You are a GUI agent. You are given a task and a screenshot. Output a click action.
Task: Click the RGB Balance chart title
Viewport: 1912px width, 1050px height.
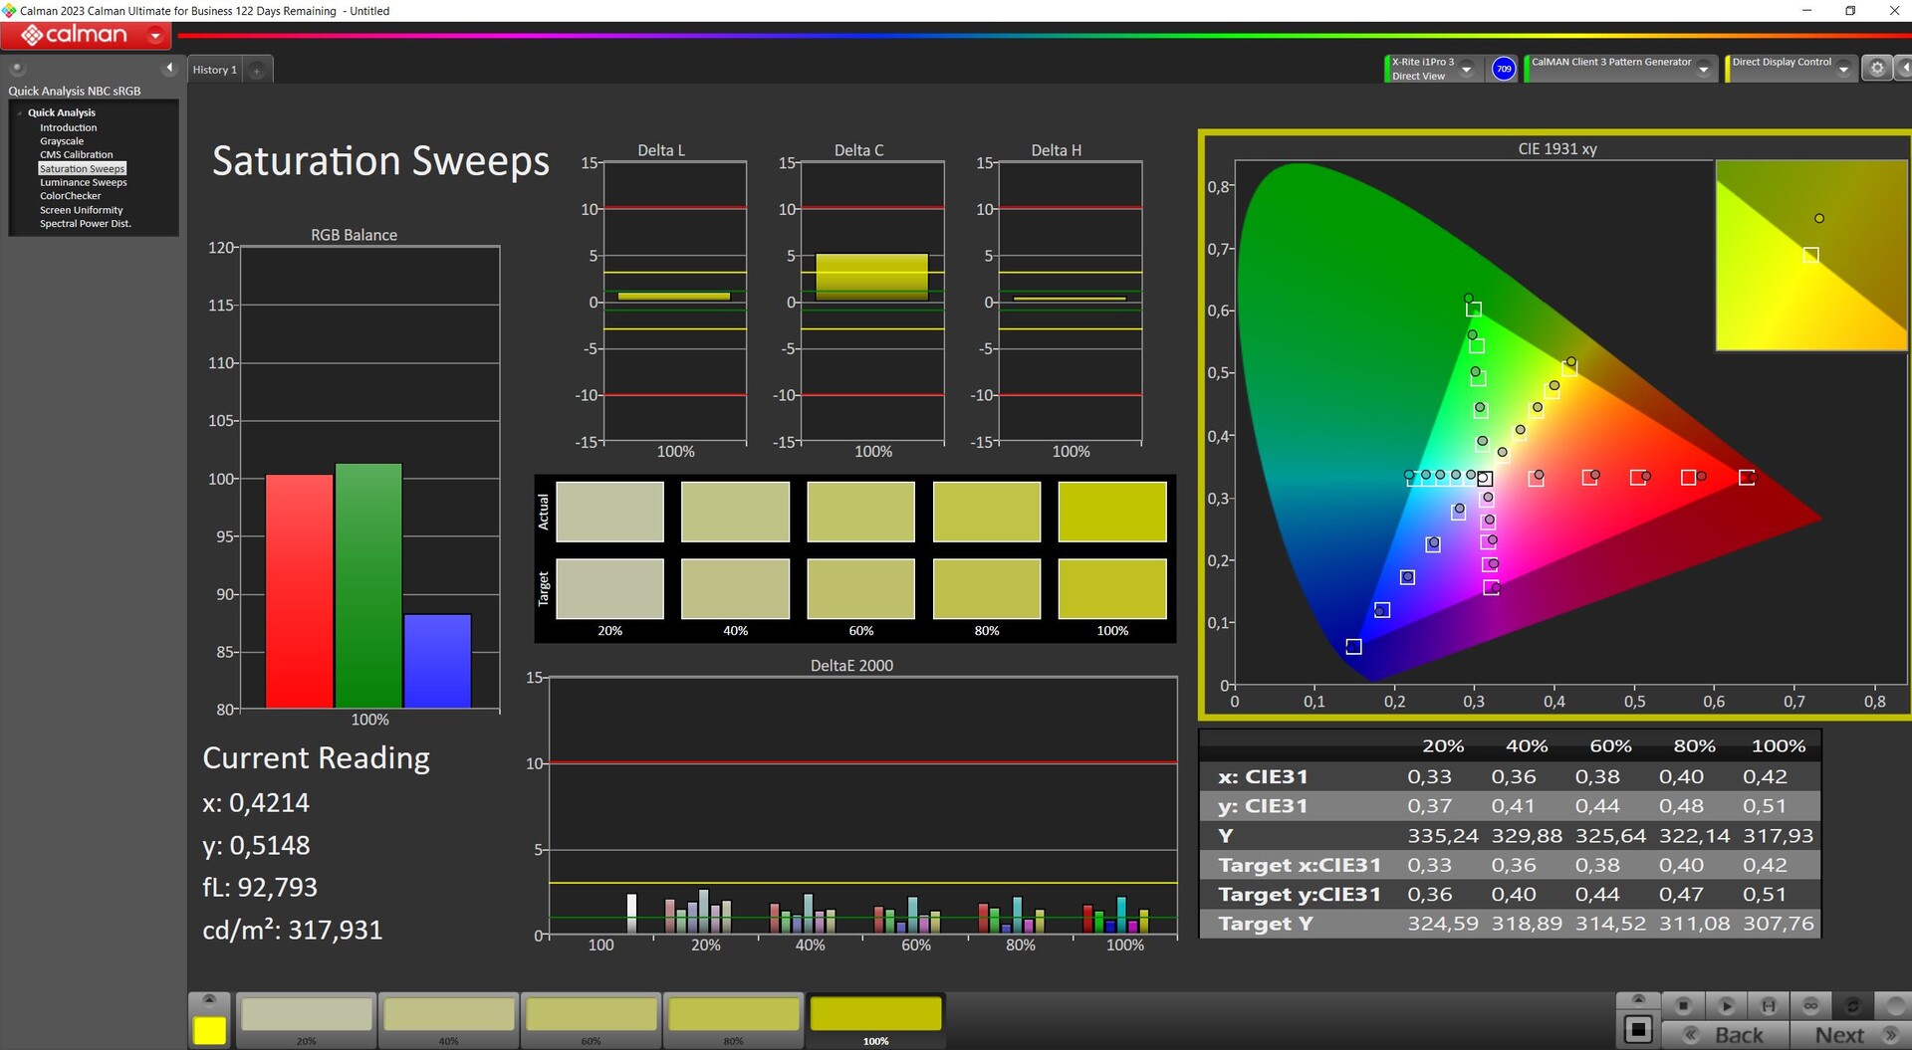pyautogui.click(x=354, y=235)
